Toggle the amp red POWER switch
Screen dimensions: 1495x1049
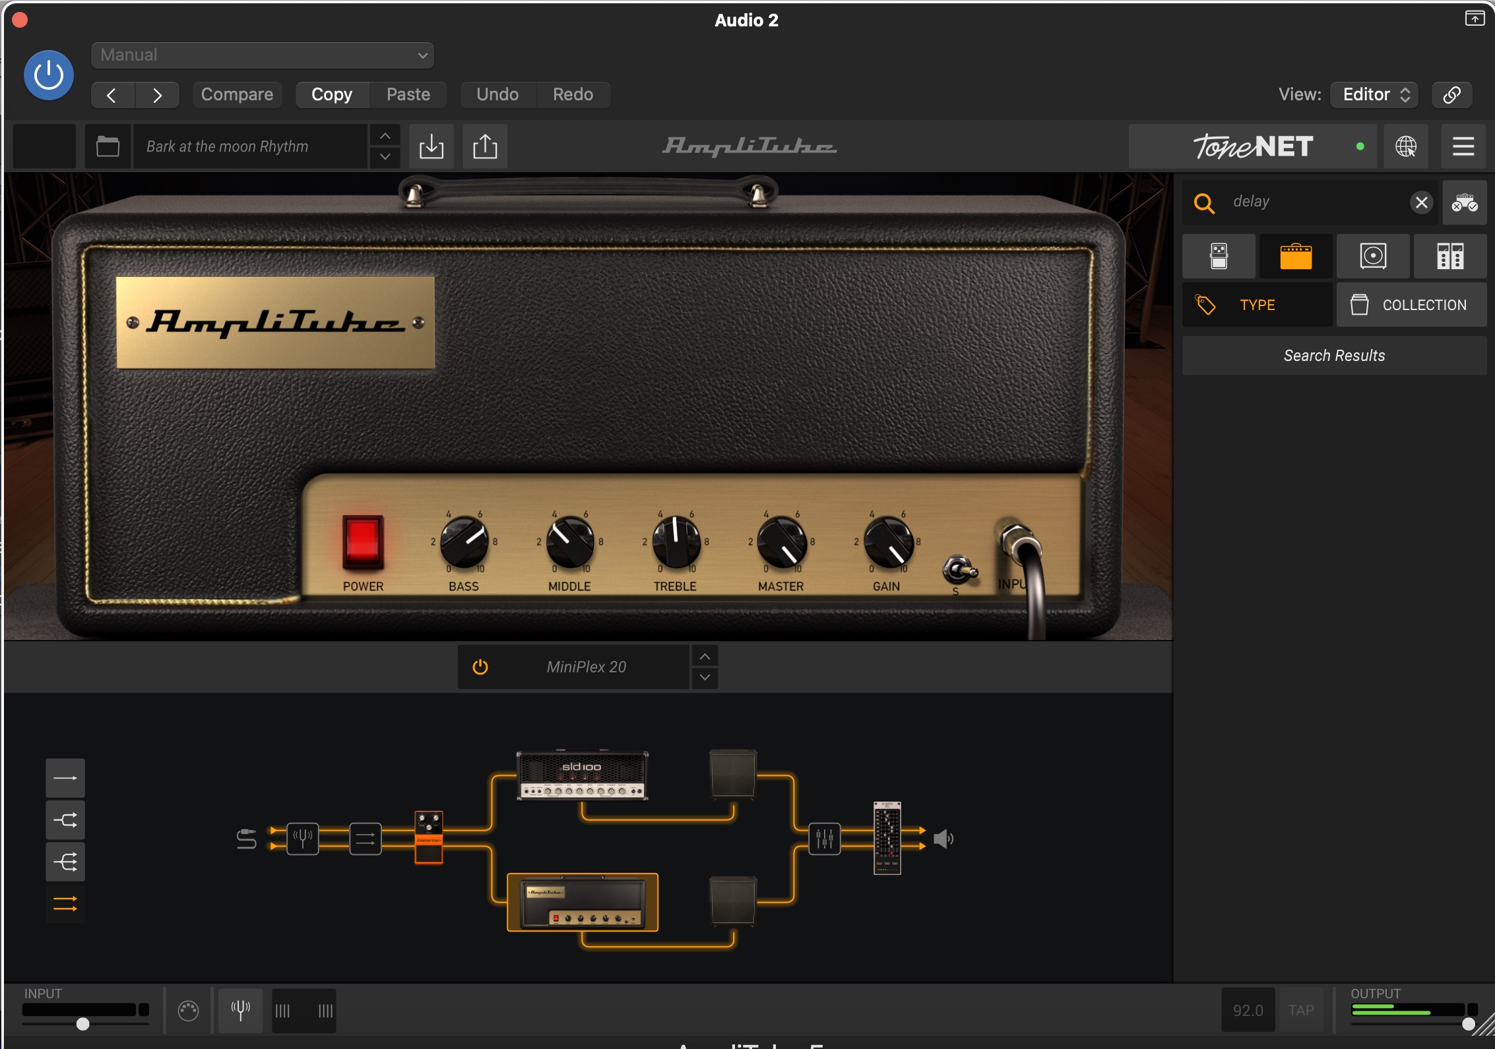(363, 542)
